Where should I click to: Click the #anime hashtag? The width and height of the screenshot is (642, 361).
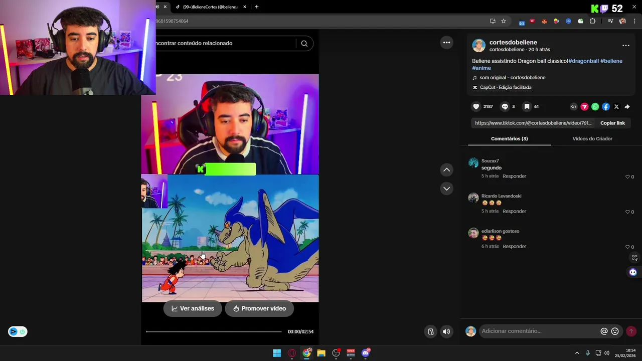[x=481, y=68]
